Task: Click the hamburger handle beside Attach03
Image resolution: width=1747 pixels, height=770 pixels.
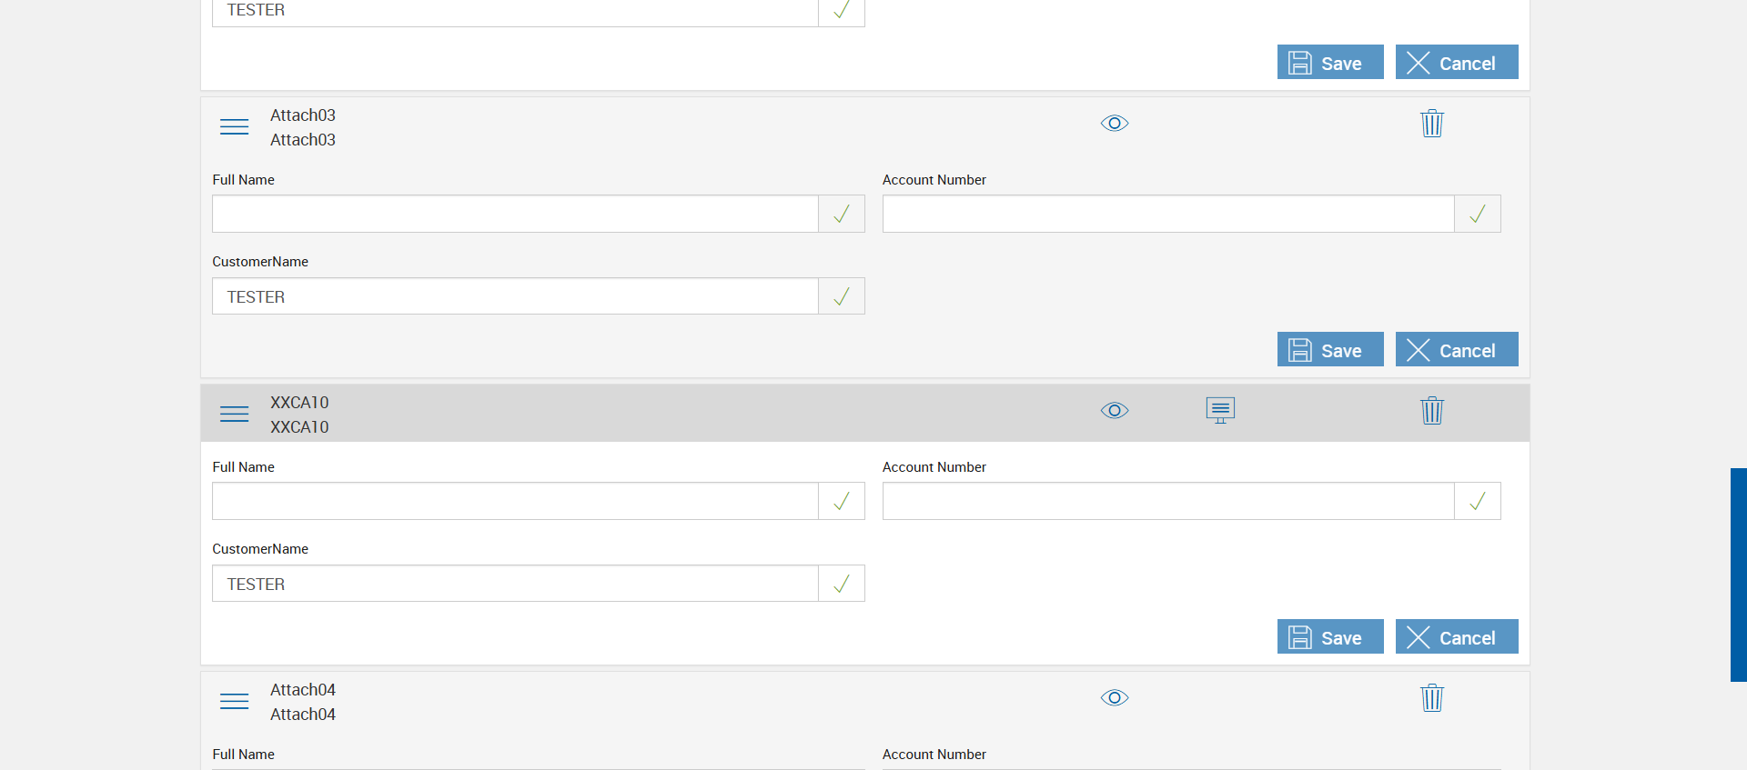Action: pos(234,127)
